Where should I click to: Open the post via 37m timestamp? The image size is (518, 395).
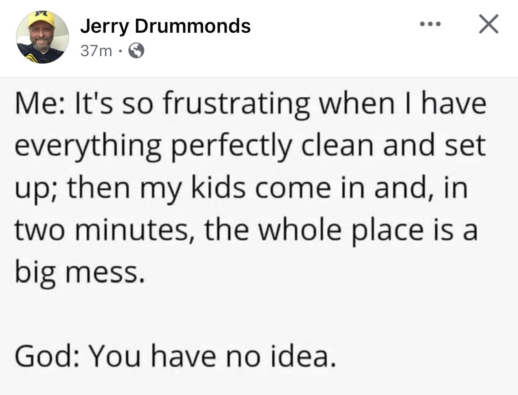coord(96,51)
